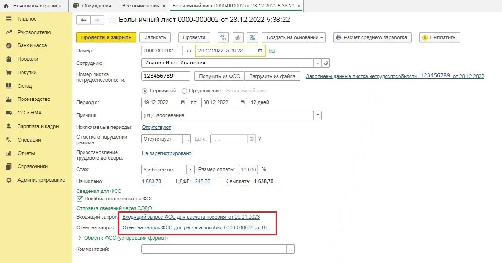
Task: Switch to the Все начисления tab
Action: [x=140, y=6]
